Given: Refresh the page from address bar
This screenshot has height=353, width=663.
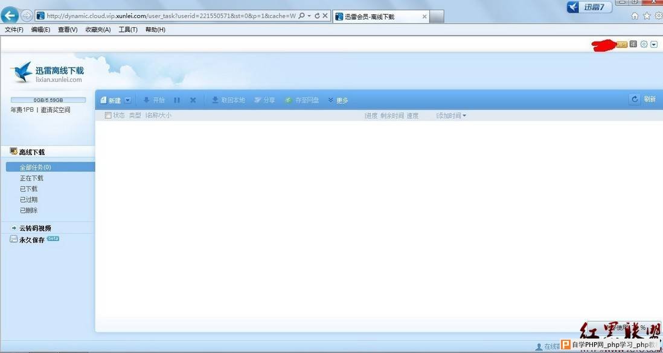Looking at the screenshot, I should click(x=317, y=16).
